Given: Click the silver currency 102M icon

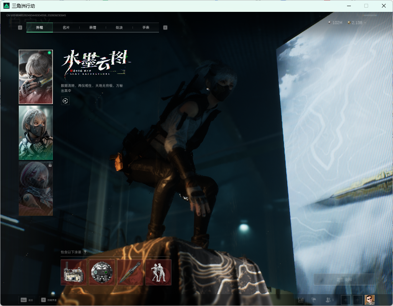Looking at the screenshot, I should click(329, 23).
